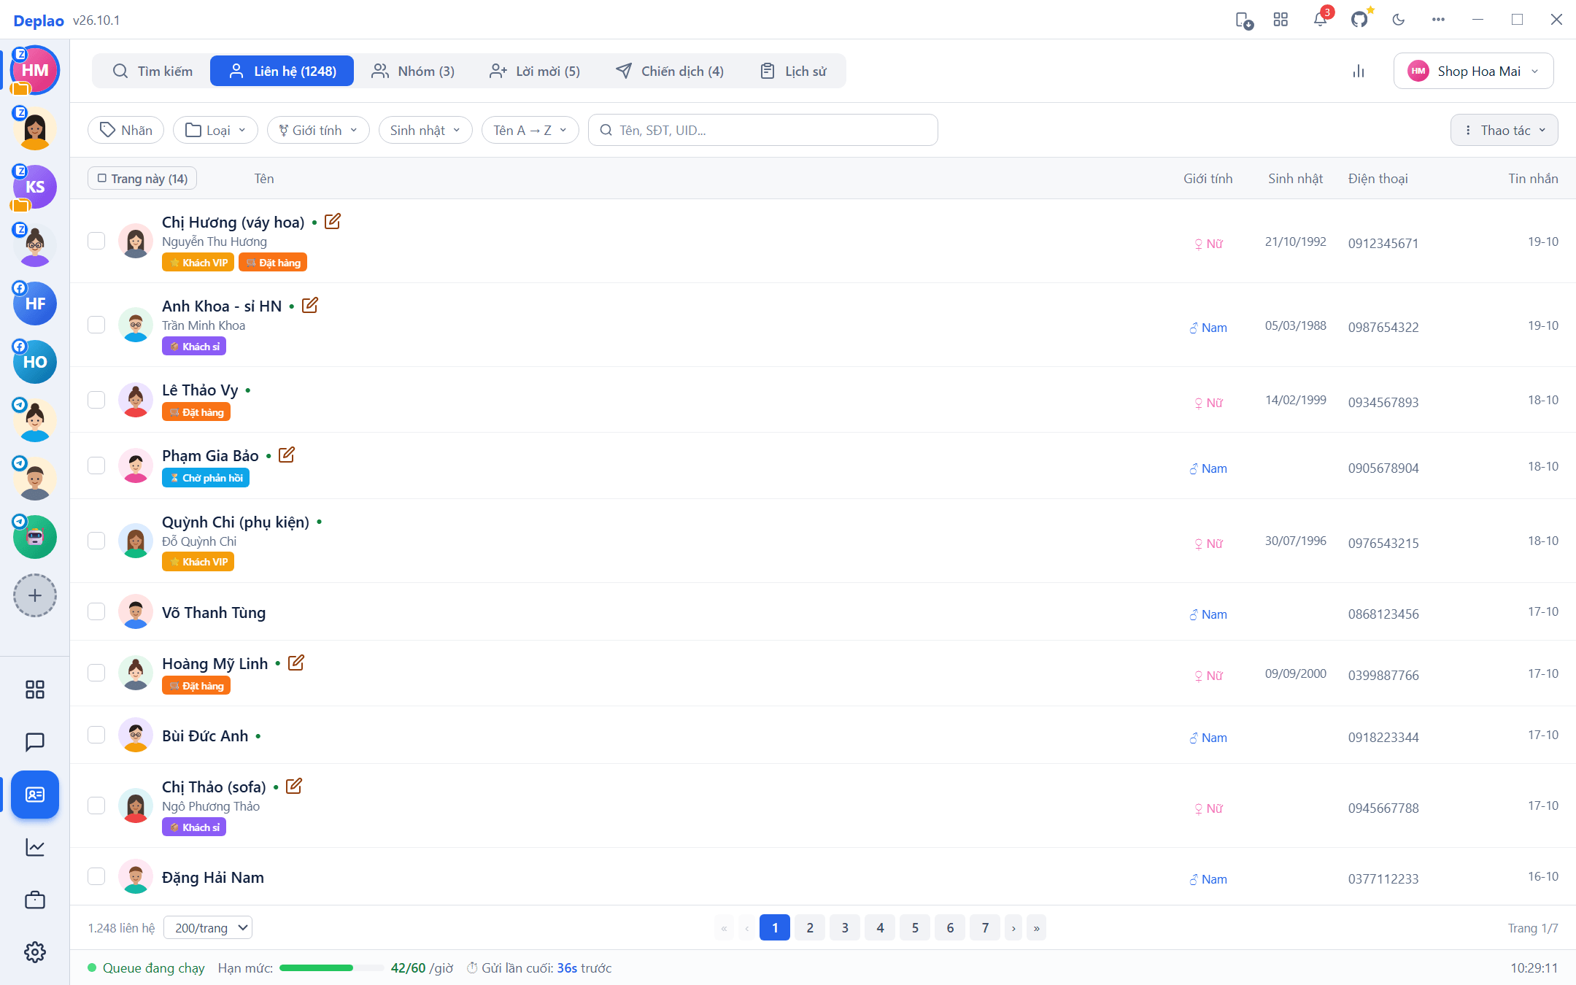Click the Hạn mức rate limit progress bar

click(x=331, y=968)
